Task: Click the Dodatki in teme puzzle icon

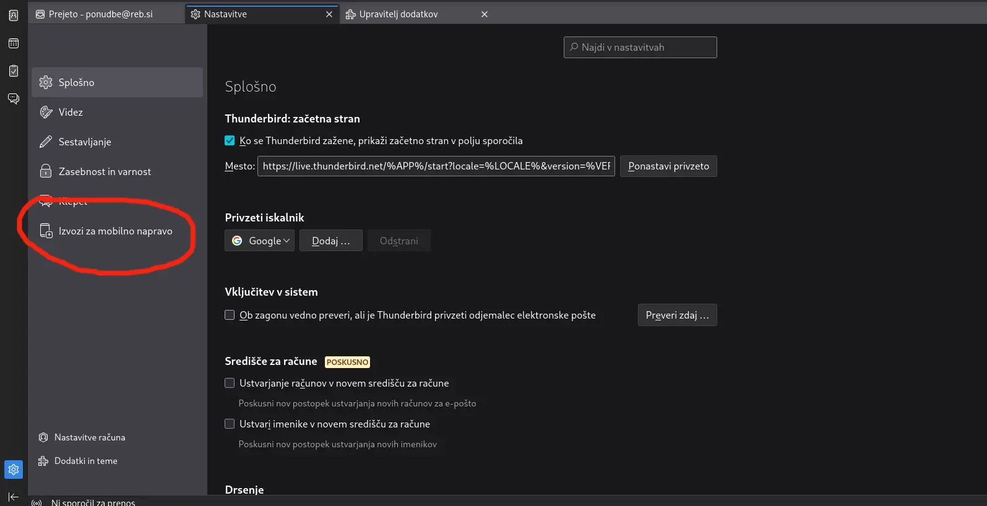Action: pos(43,461)
